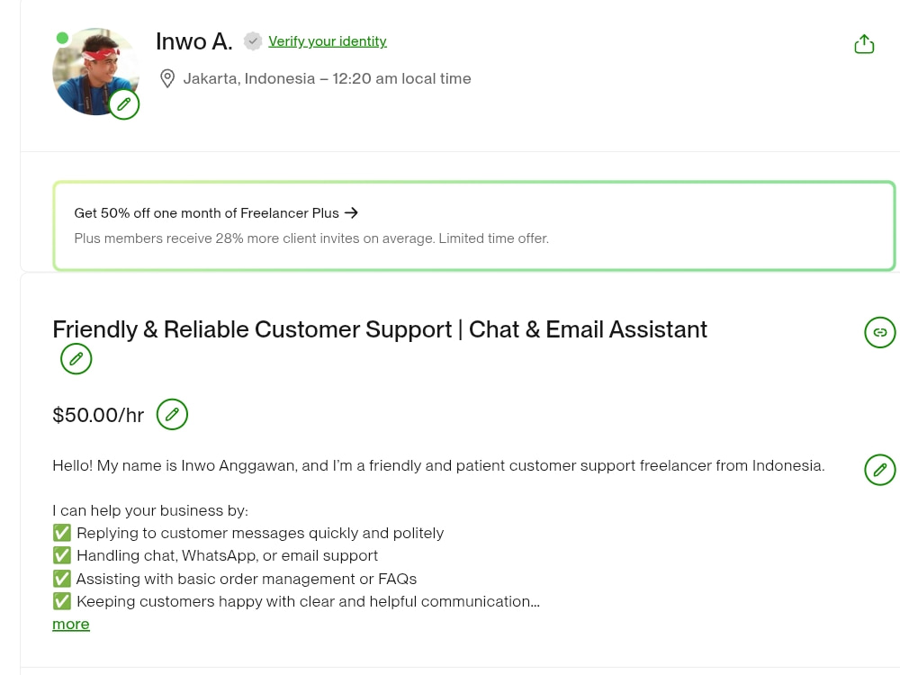This screenshot has width=900, height=675.
Task: Click the arrow beside Freelancer Plus offer
Action: [x=351, y=213]
